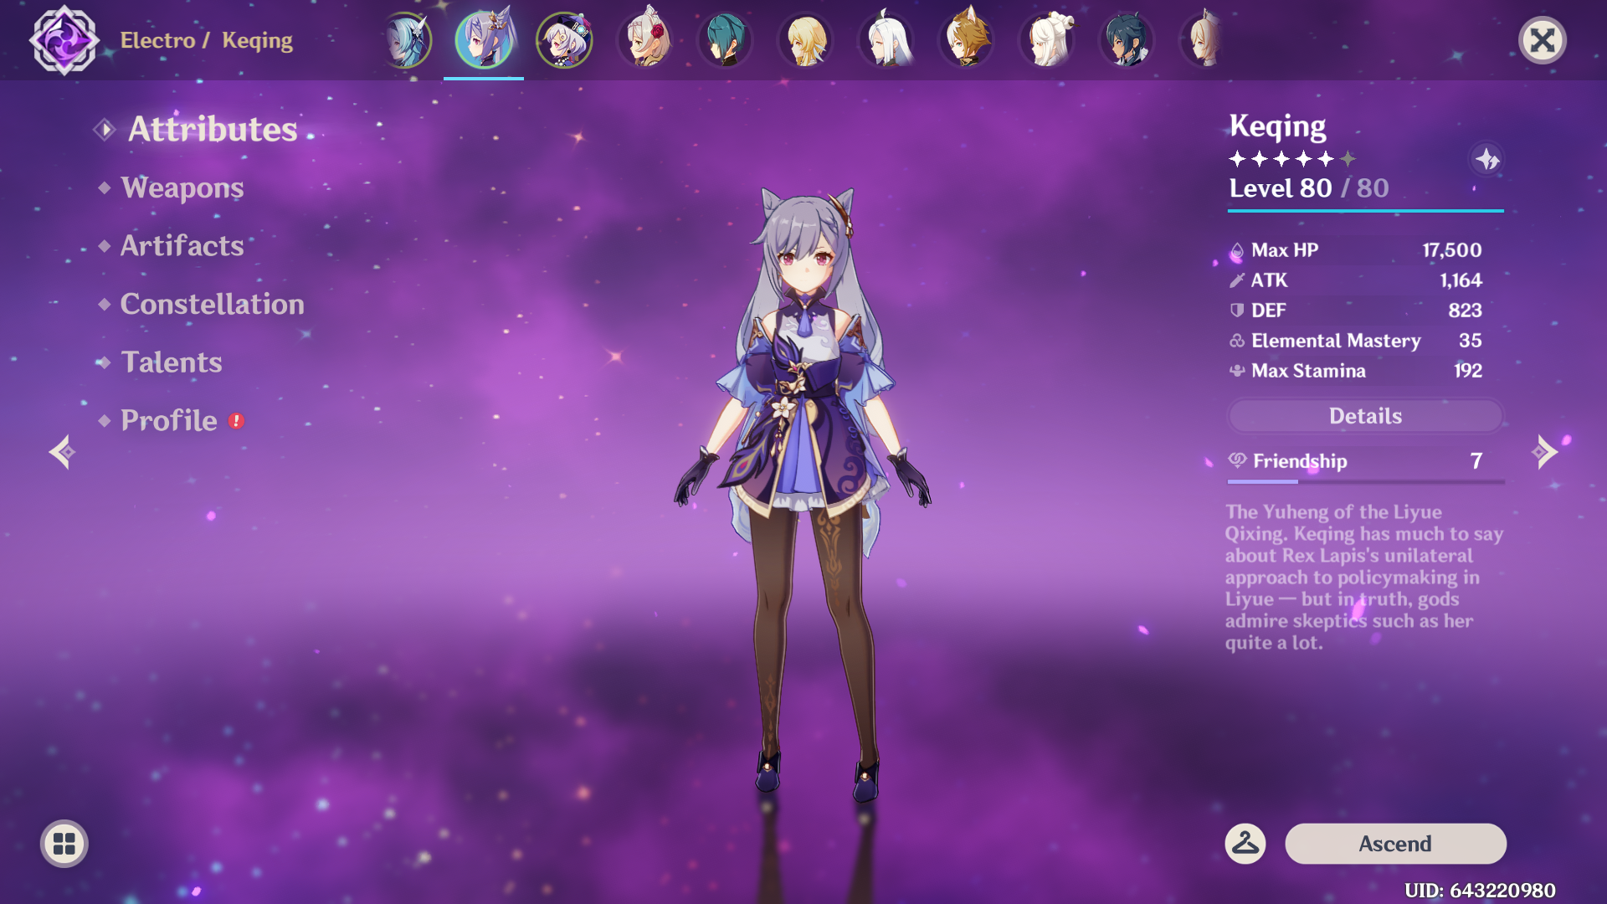Click the Electro element emblem icon

(x=64, y=40)
